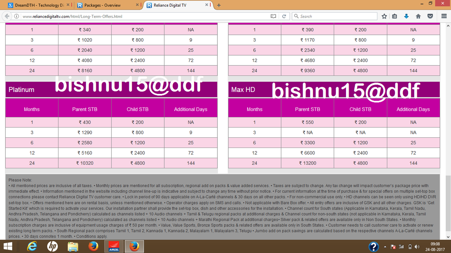Select Platinum price ₹ 10320

(85, 163)
